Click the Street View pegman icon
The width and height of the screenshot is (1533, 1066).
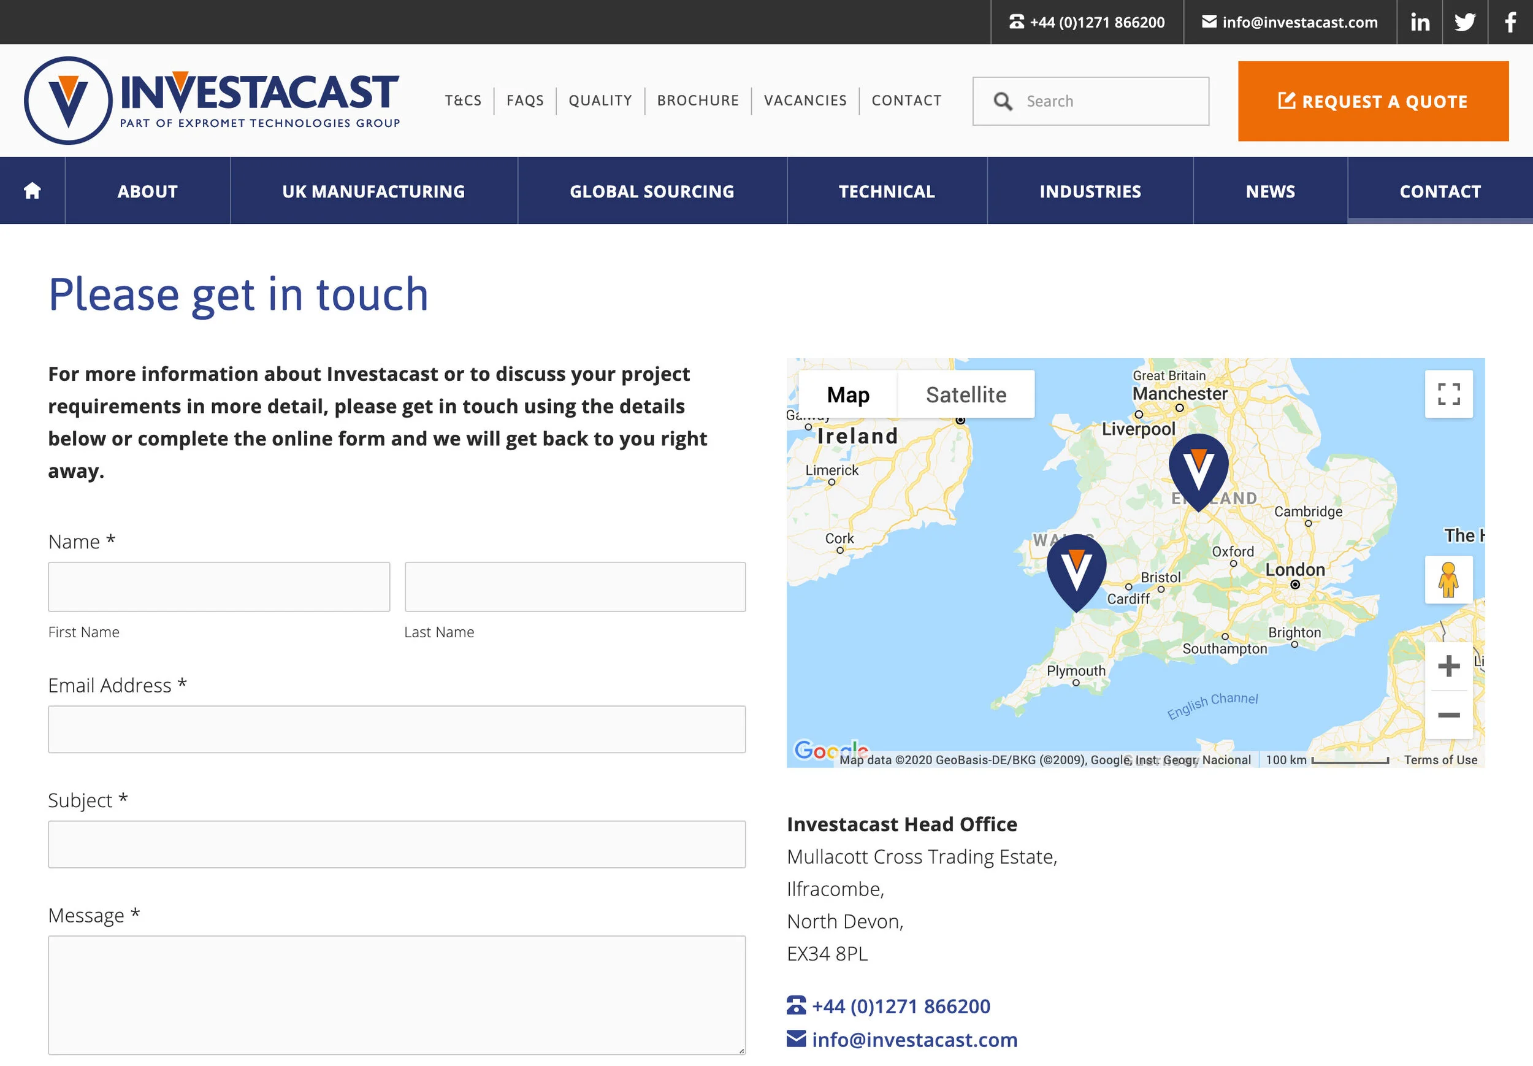(x=1448, y=580)
